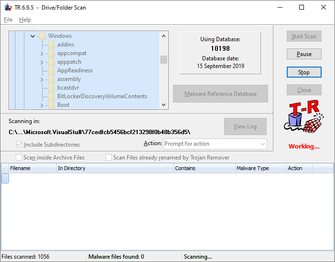Click the appcompat folder icon
This screenshot has height=262, width=335.
click(51, 53)
